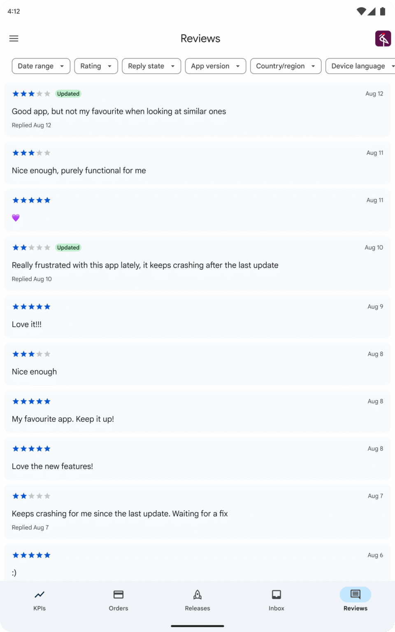395x632 pixels.
Task: Choose the Country/region filter
Action: point(286,66)
